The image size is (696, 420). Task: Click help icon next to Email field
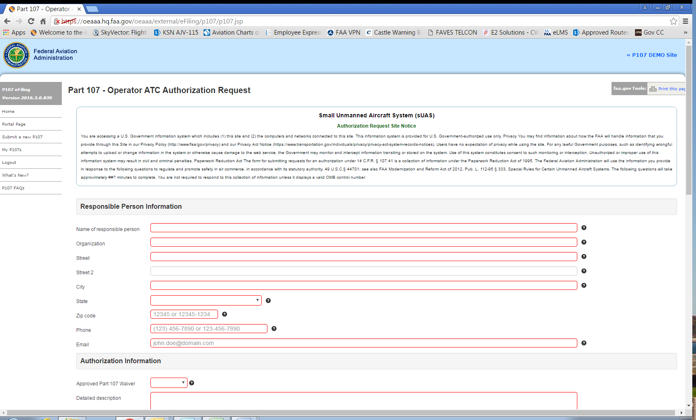click(584, 343)
